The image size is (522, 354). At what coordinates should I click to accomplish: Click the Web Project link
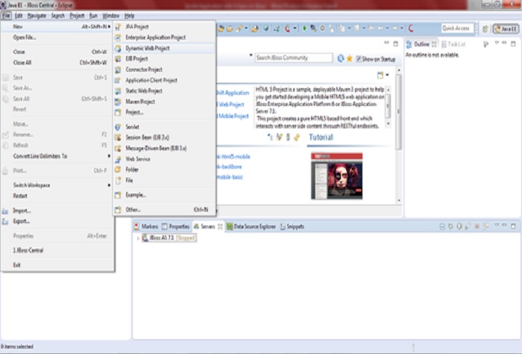(x=230, y=105)
